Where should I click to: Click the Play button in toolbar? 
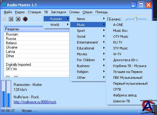coord(4,19)
